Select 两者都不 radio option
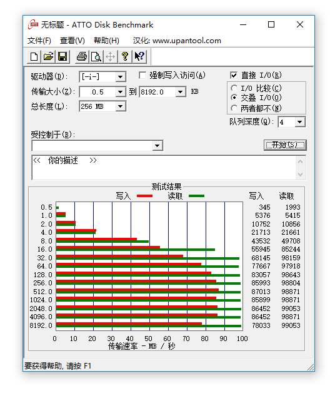Screen dimensions: 335x398 [x=234, y=108]
